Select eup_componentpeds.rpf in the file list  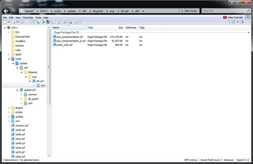70,37
